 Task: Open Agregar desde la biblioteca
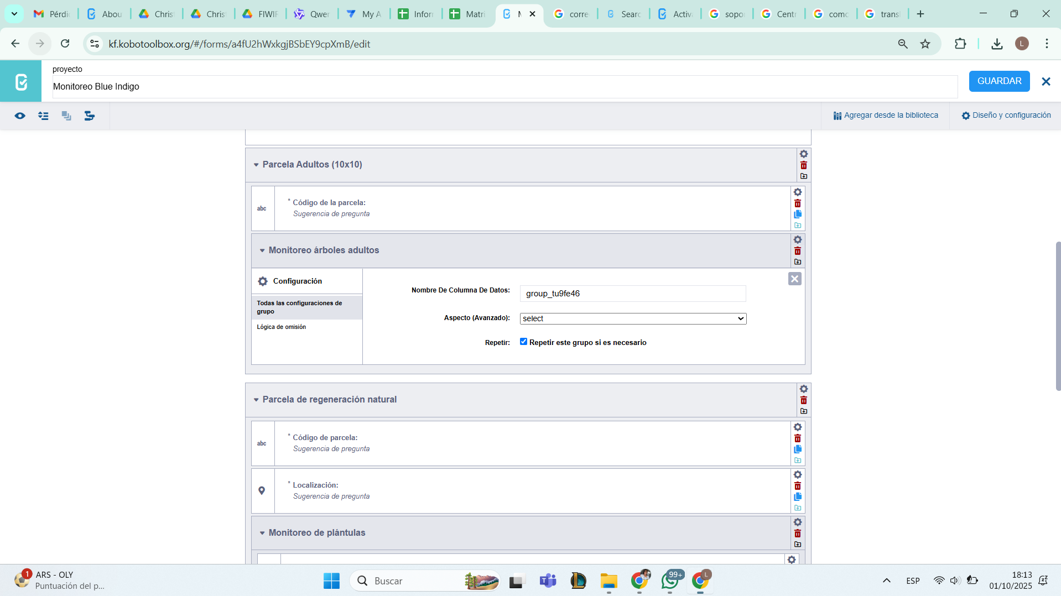click(x=886, y=116)
